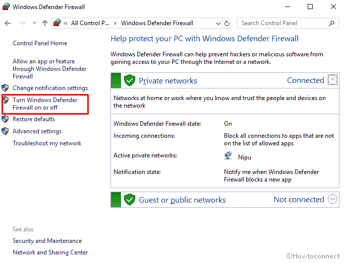Screen dimensions: 344x263
Task: Collapse the Private networks section
Action: tap(332, 79)
